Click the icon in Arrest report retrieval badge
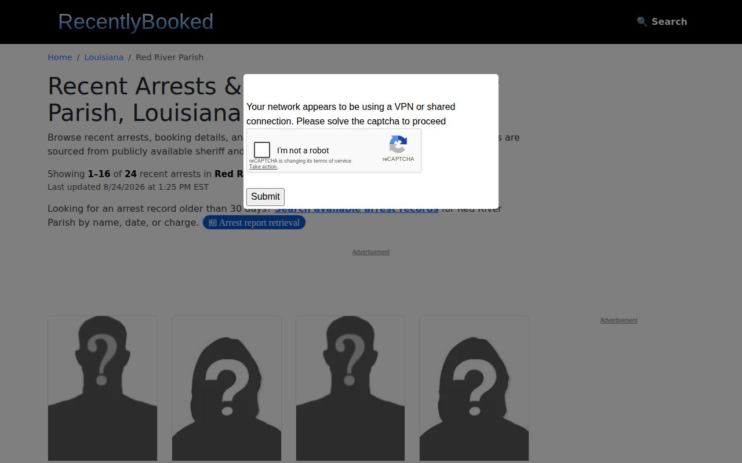The image size is (742, 463). pos(213,223)
